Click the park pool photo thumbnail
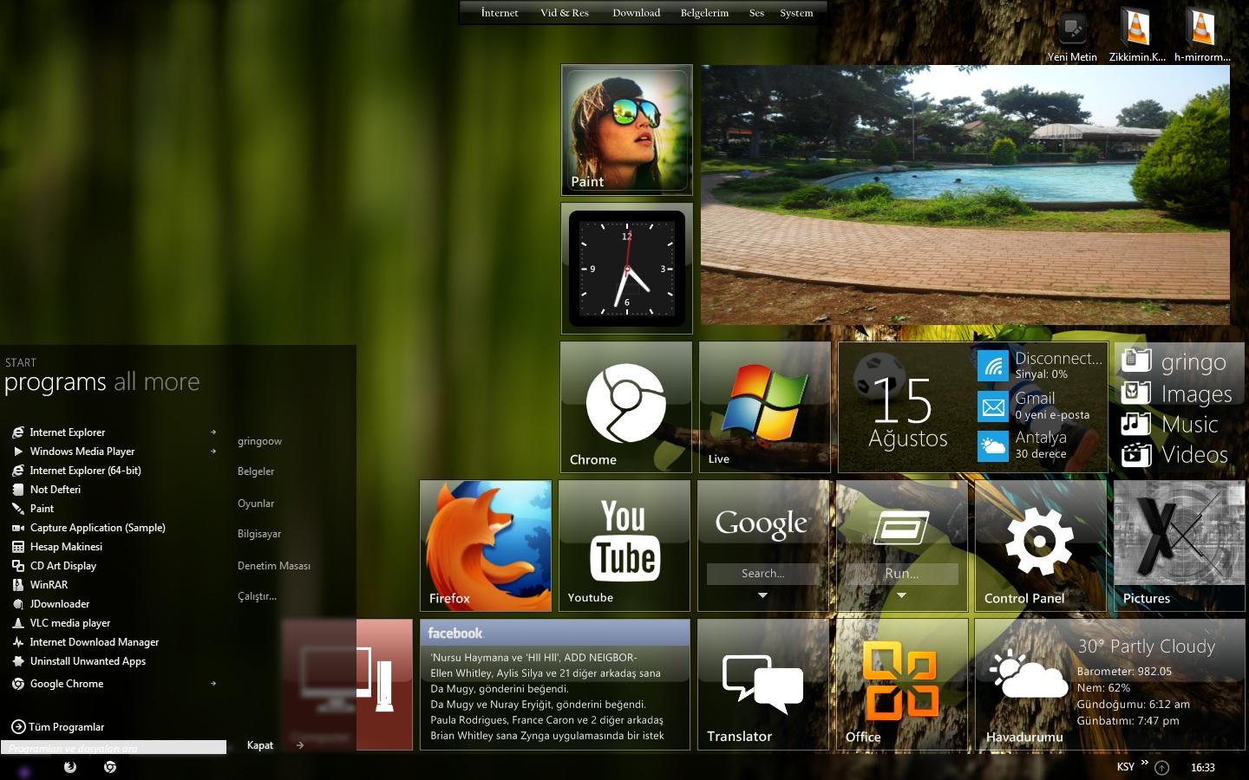Screen dimensions: 1249x780 click(x=965, y=195)
